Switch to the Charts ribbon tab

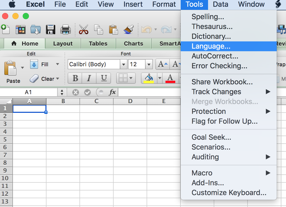point(133,44)
